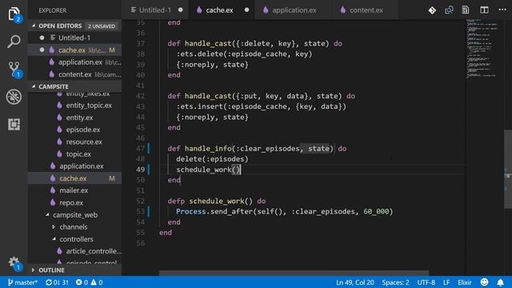Open the Manage gear menu
The width and height of the screenshot is (512, 288).
click(14, 262)
